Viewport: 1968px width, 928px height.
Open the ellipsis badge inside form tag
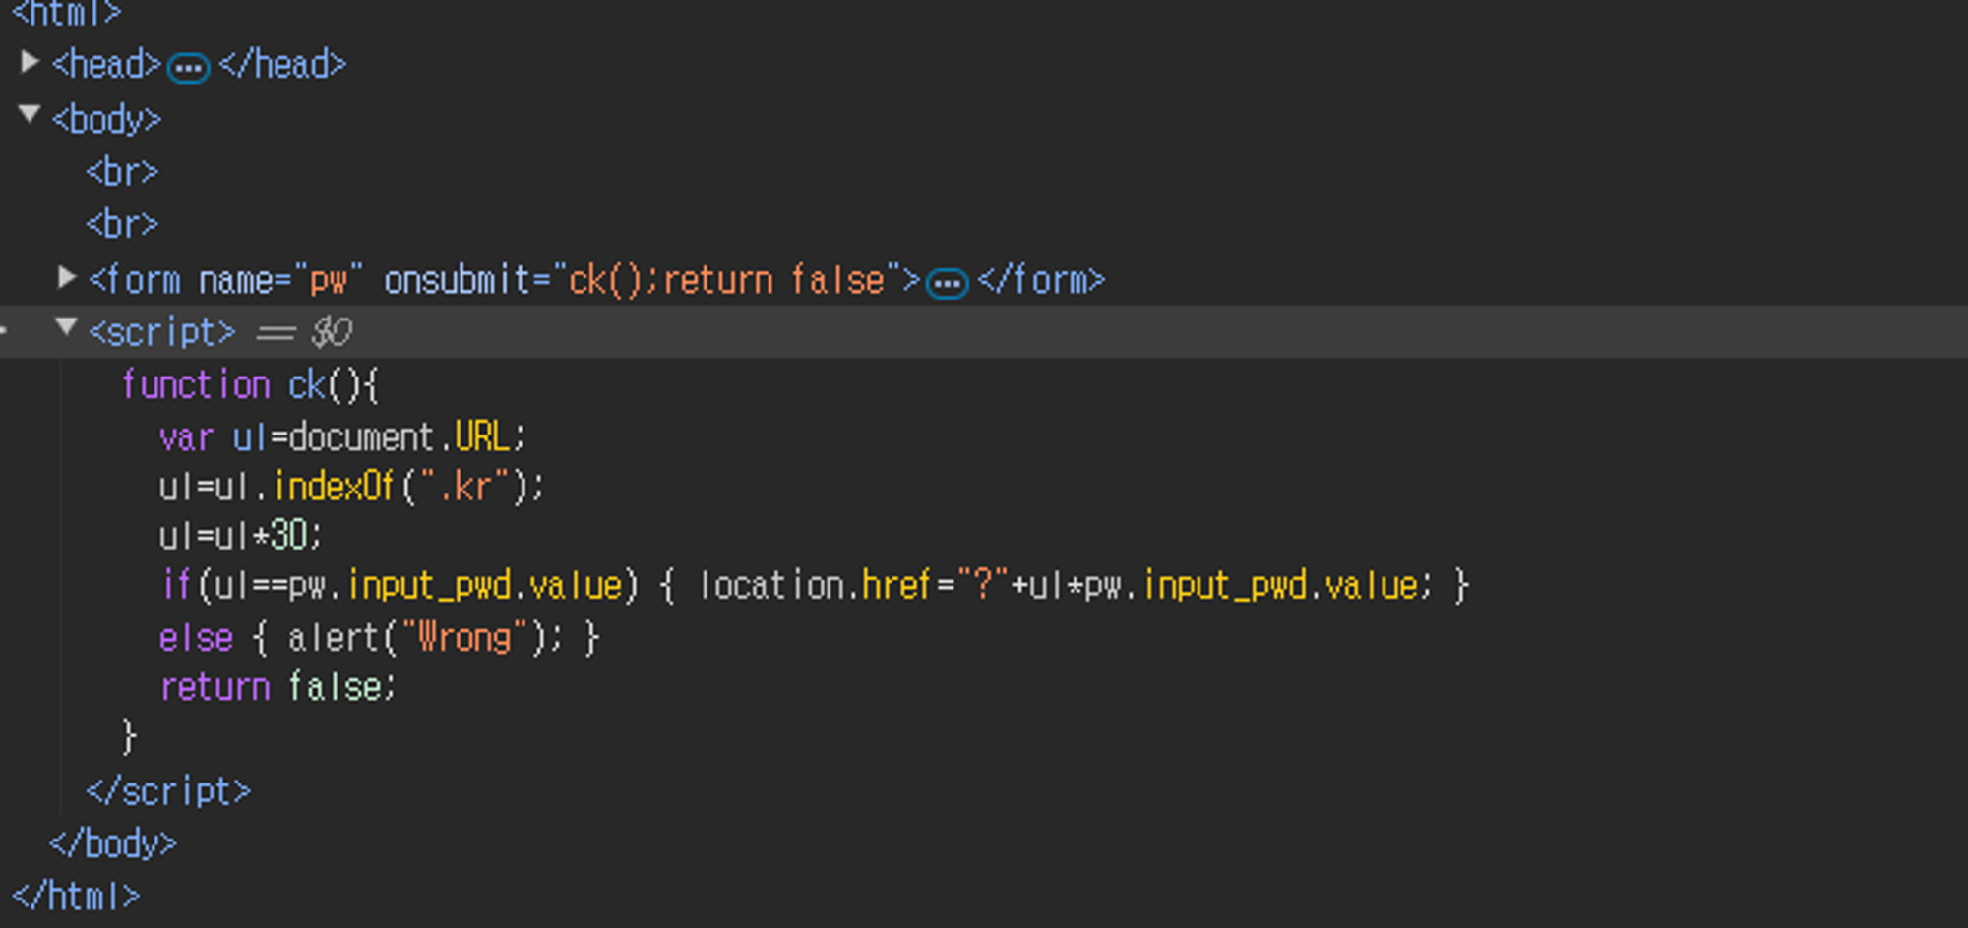[948, 284]
